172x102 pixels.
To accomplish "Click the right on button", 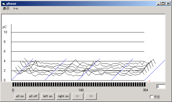I will (x=63, y=96).
